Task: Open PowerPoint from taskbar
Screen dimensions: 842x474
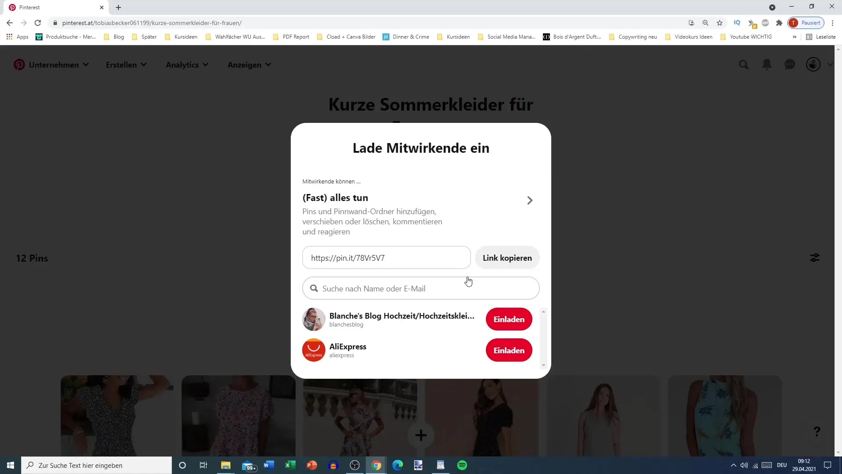Action: pos(312,465)
